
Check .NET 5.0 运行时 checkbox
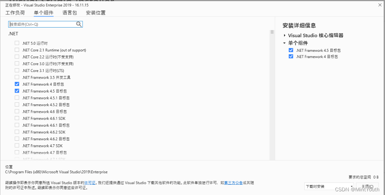(x=17, y=43)
